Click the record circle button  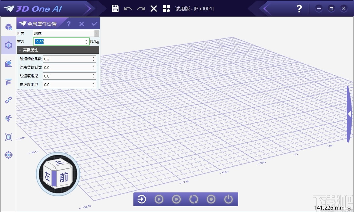211,199
